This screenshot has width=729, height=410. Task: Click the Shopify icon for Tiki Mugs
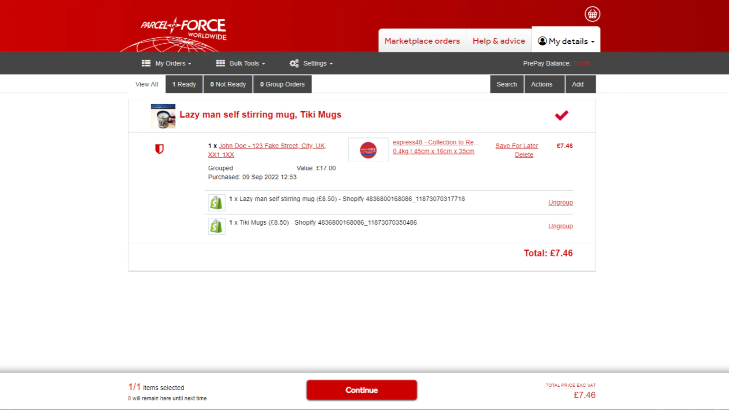pyautogui.click(x=216, y=226)
